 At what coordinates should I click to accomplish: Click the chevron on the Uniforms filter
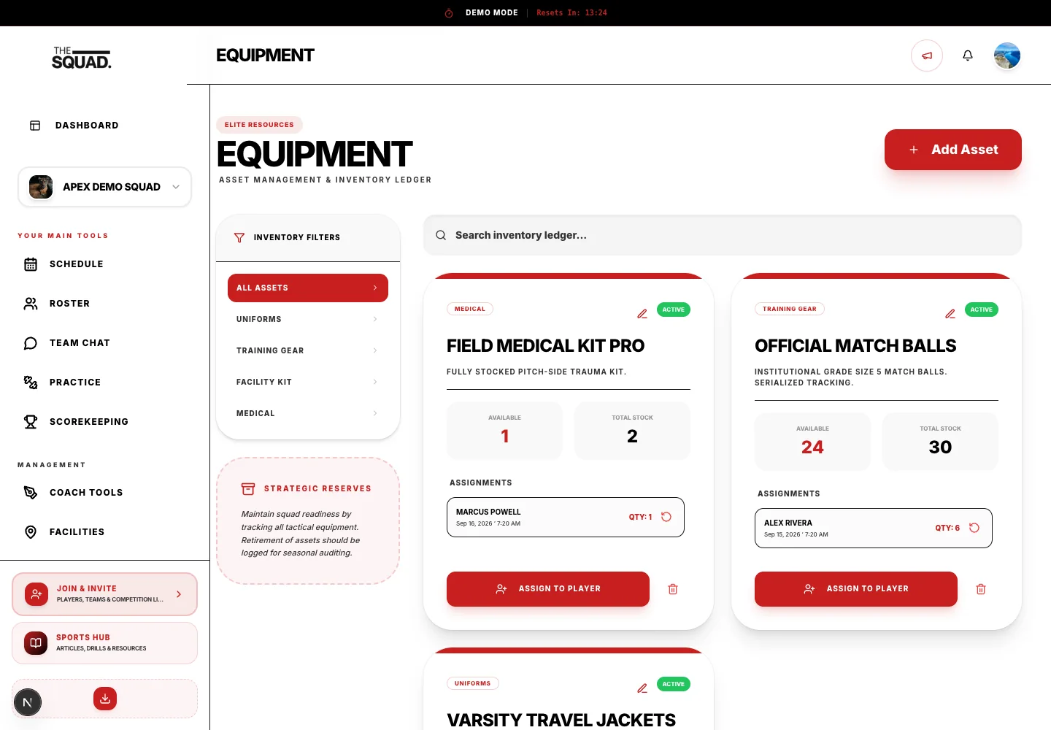pyautogui.click(x=375, y=319)
